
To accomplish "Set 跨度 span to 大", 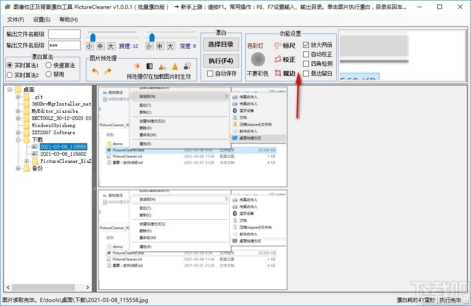I will click(111, 46).
